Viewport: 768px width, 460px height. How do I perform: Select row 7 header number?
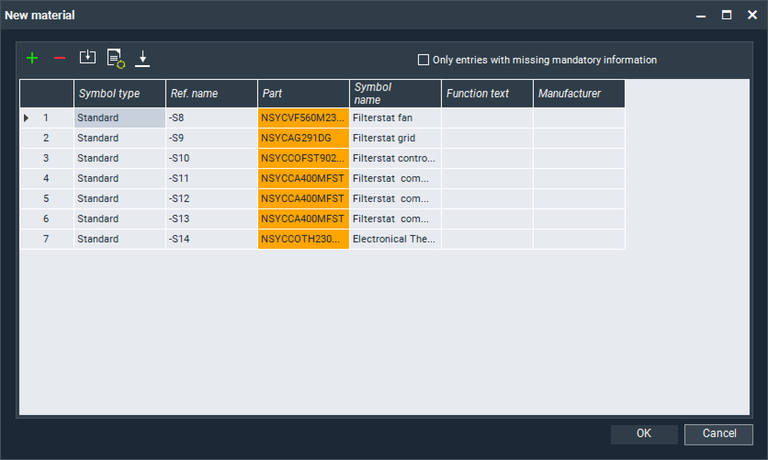pos(46,239)
